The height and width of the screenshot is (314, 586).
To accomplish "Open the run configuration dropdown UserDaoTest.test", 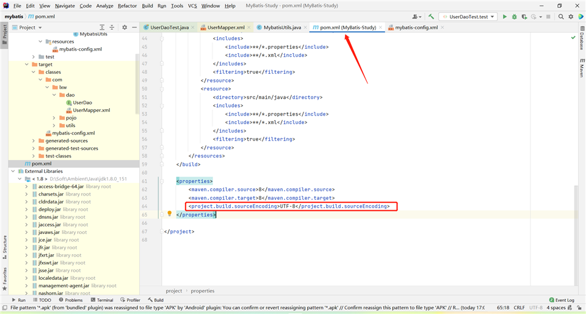I will (468, 17).
